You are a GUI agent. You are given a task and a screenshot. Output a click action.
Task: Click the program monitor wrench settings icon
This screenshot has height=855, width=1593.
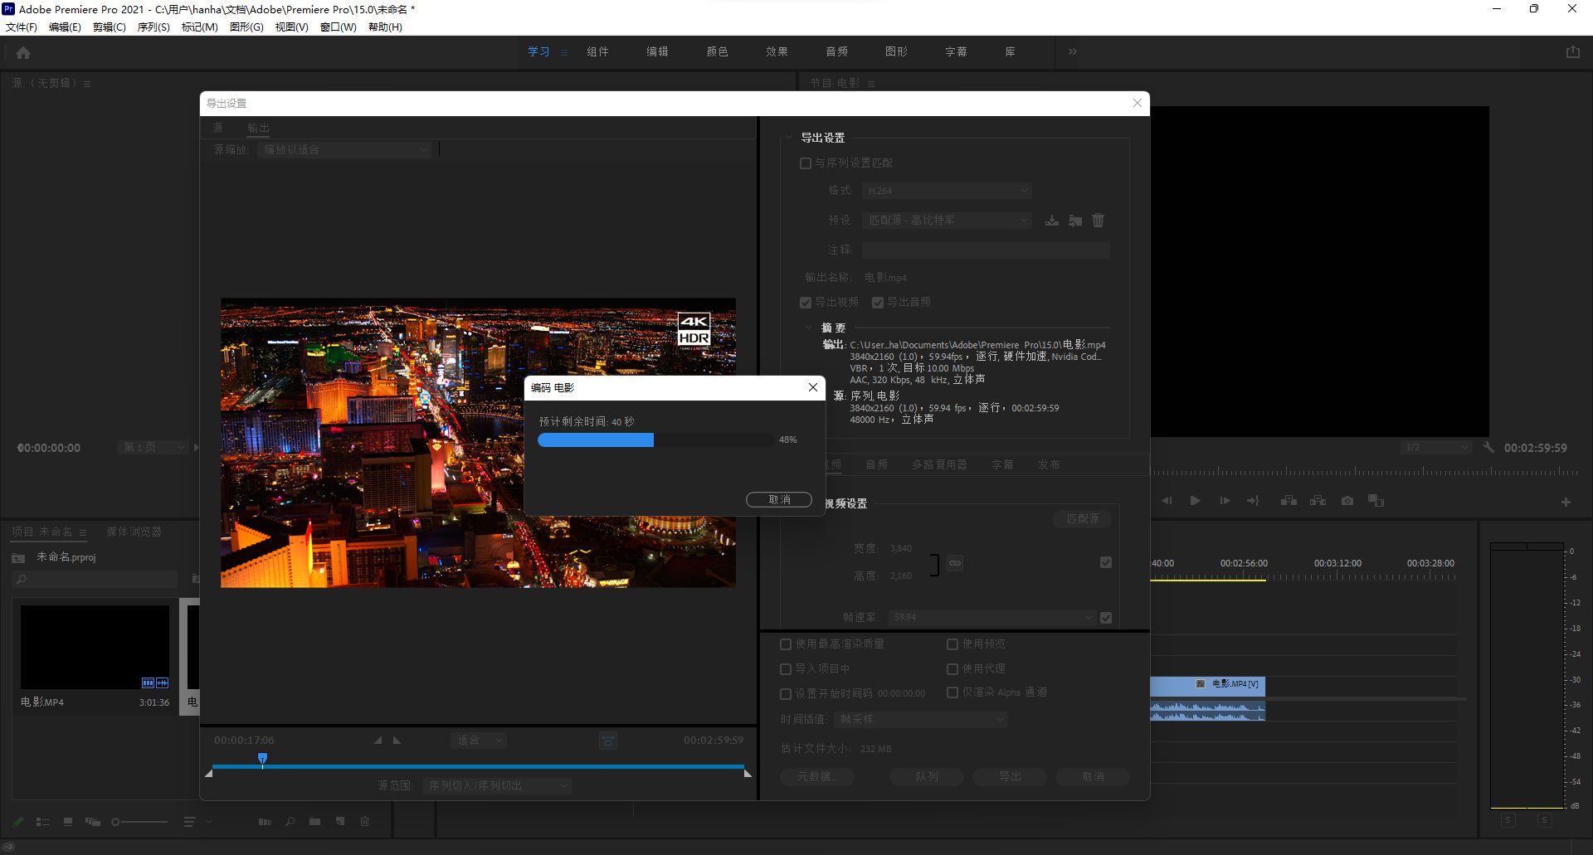pos(1488,448)
